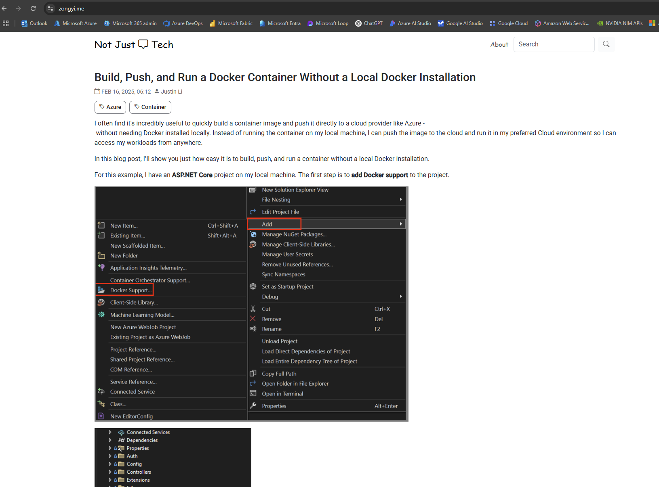Screen dimensions: 659x487
Task: Open the apps grid icon in bookmarks bar
Action: pos(6,23)
